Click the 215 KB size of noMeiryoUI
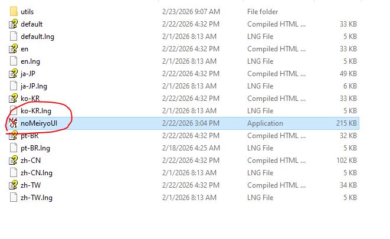The width and height of the screenshot is (390, 239). click(x=346, y=123)
